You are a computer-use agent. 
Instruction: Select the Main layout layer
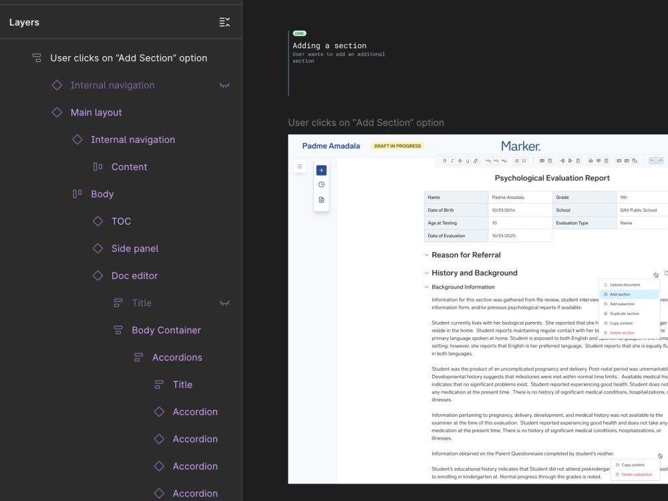(x=121, y=112)
